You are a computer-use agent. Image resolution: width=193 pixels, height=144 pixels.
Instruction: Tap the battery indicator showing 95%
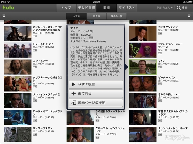(188, 2)
